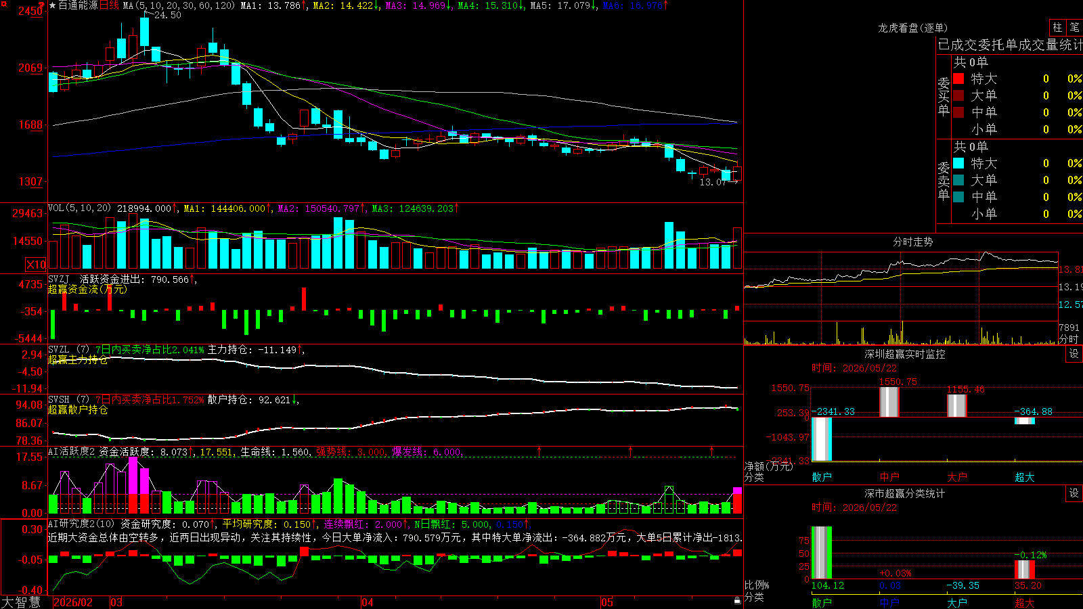Click the 1155.46 value above the 大户 bar

pyautogui.click(x=965, y=389)
